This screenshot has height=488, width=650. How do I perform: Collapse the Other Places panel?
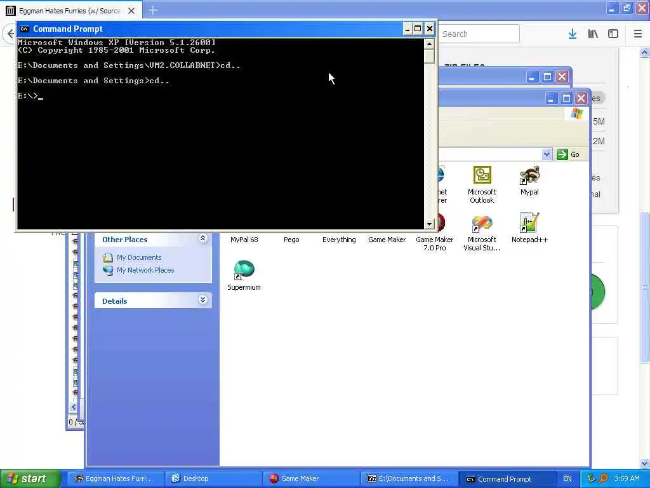[x=202, y=238]
